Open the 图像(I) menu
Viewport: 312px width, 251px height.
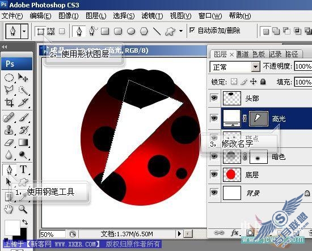click(69, 16)
